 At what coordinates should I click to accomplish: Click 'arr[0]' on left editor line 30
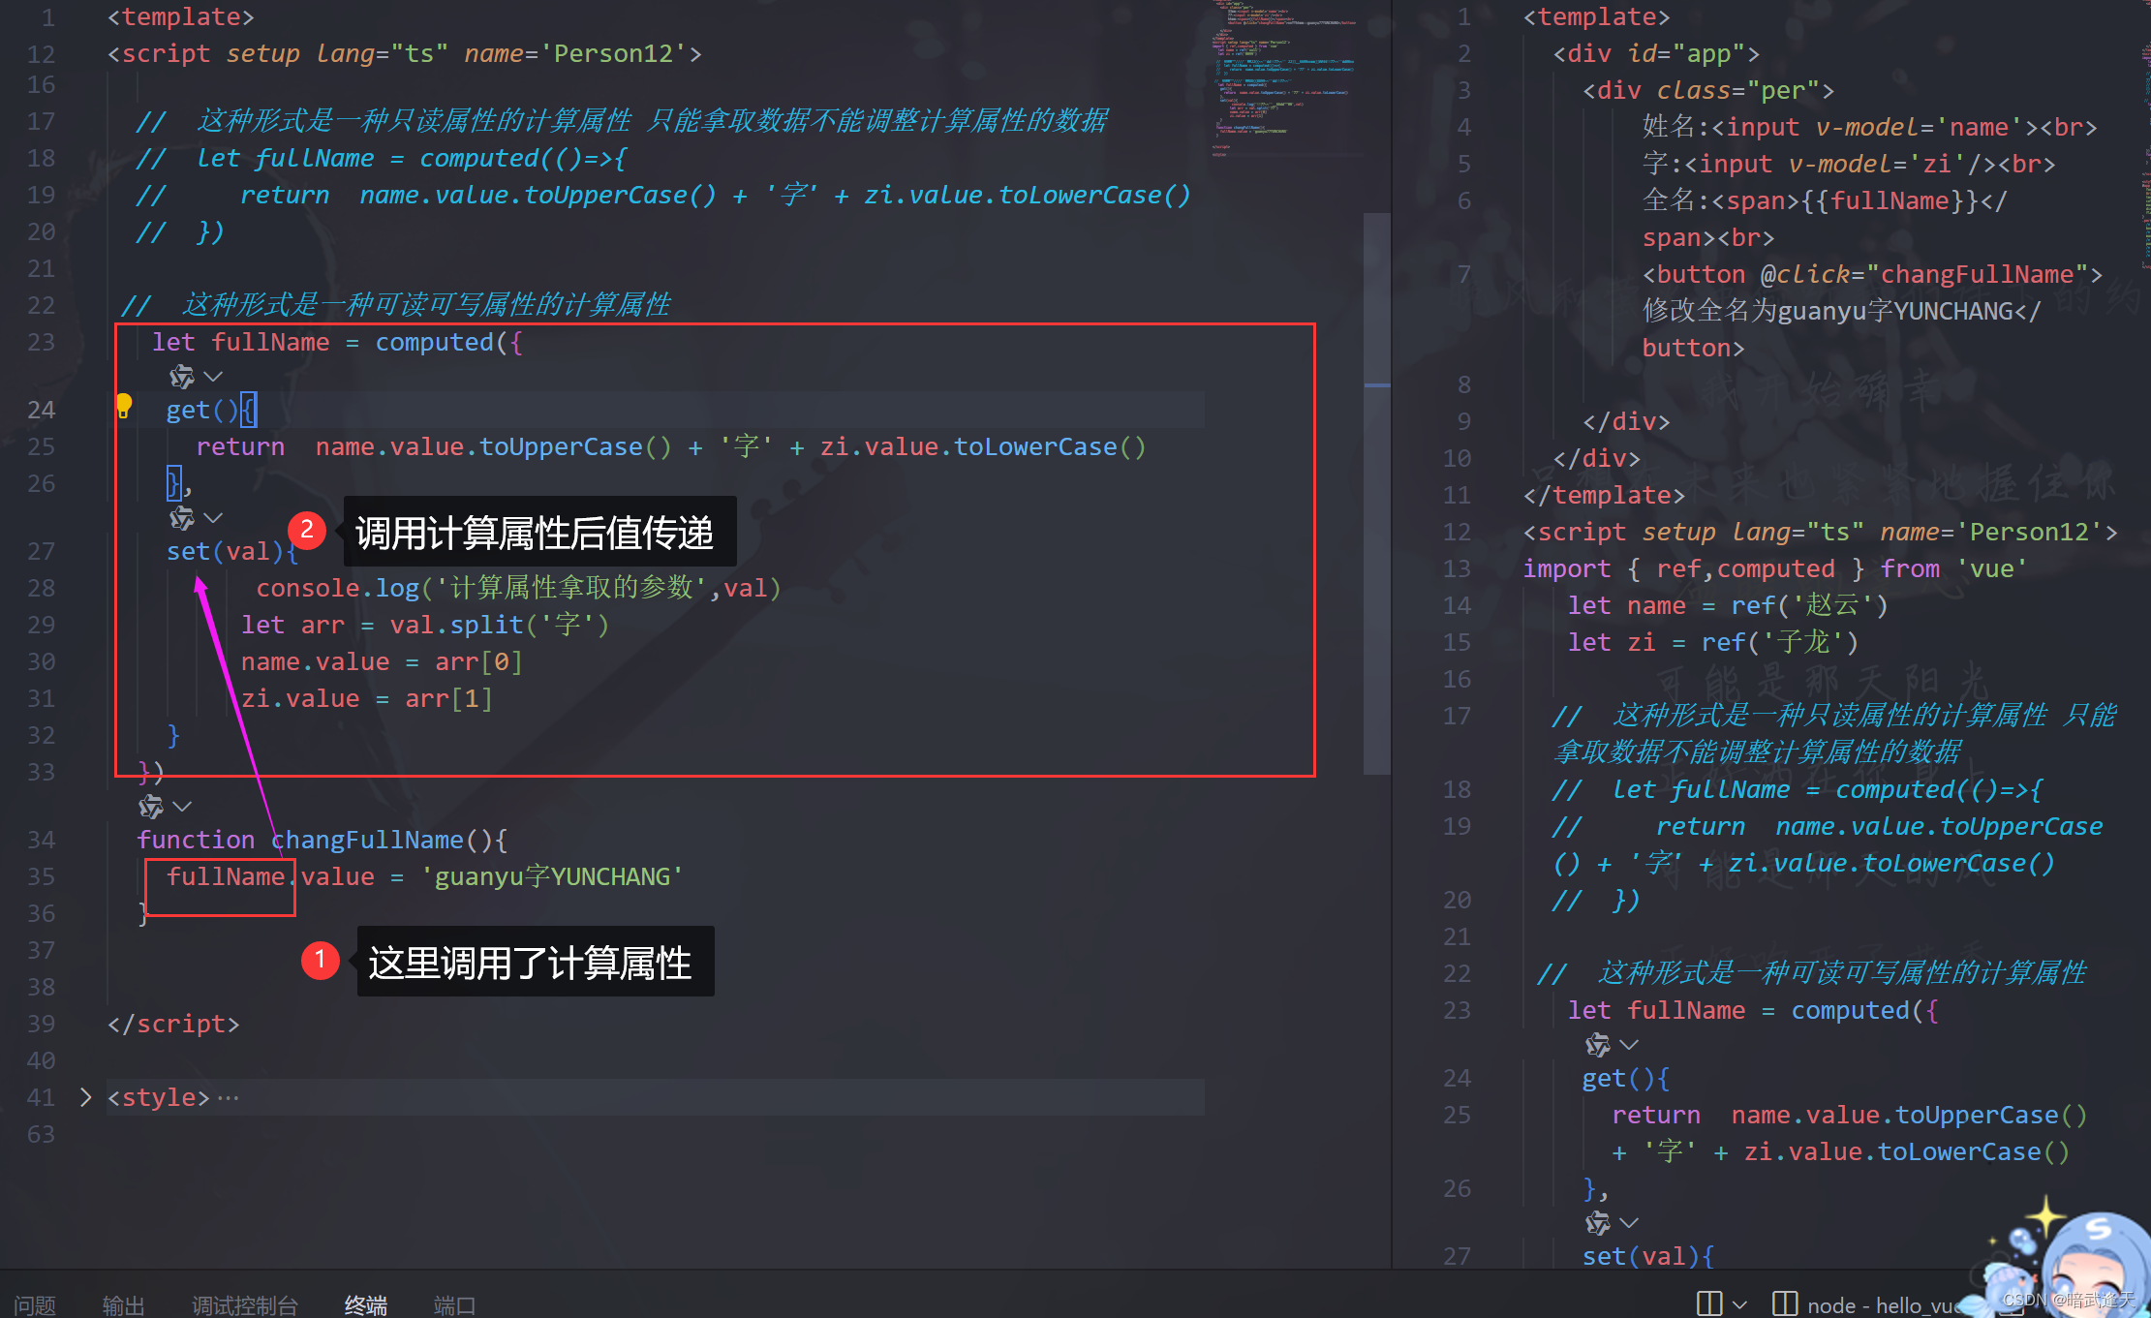point(478,661)
